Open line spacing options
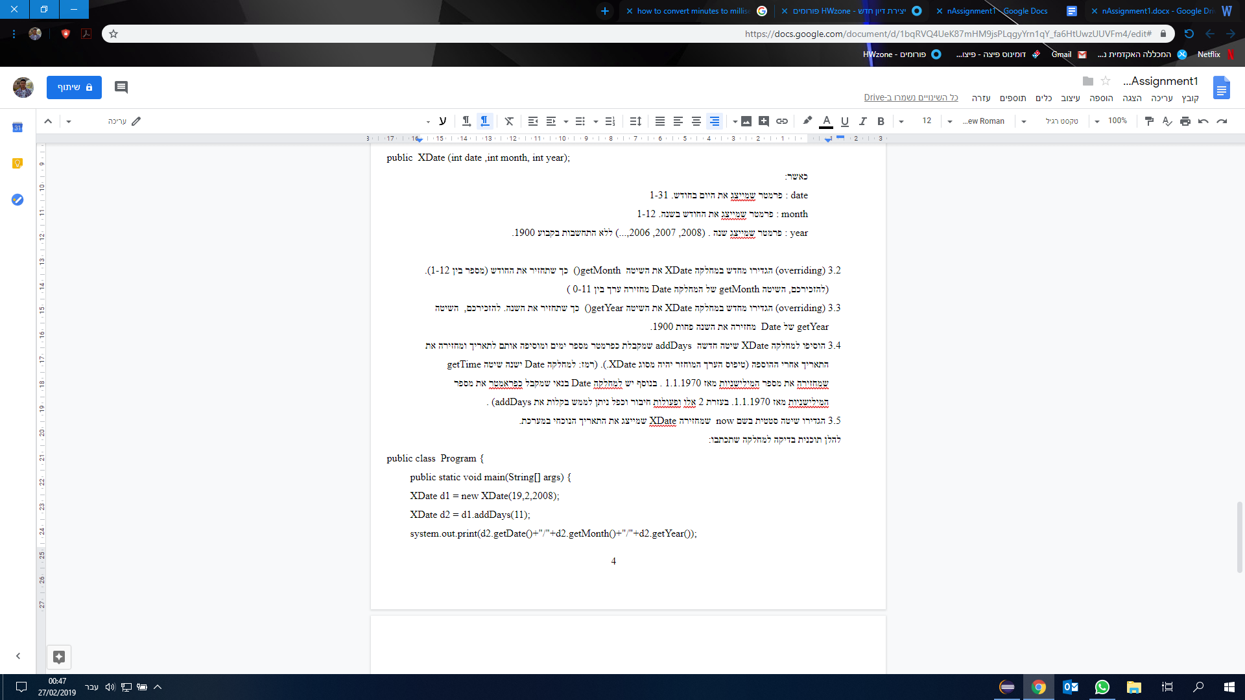This screenshot has width=1245, height=700. (x=635, y=121)
